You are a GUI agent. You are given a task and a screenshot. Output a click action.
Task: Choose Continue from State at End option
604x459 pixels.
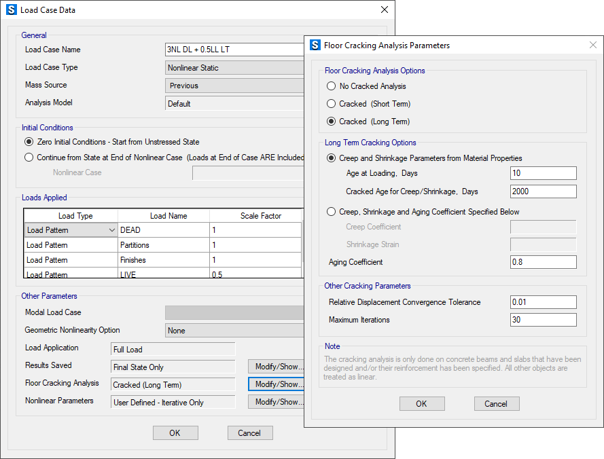(x=29, y=157)
